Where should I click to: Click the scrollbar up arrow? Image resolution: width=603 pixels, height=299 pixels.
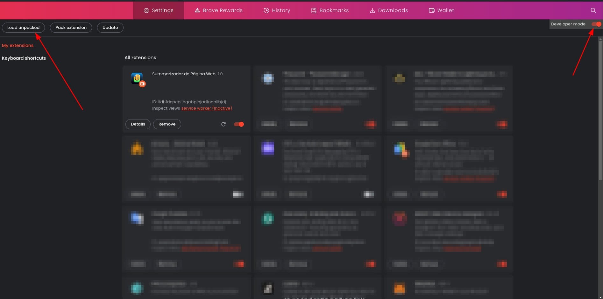point(600,39)
